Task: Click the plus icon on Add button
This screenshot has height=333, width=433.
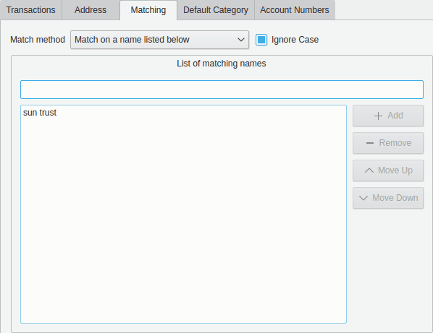Action: [x=378, y=116]
